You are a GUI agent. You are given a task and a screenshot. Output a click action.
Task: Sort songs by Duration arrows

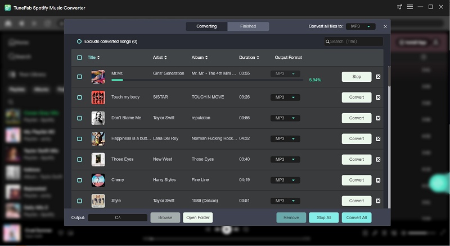coord(258,58)
